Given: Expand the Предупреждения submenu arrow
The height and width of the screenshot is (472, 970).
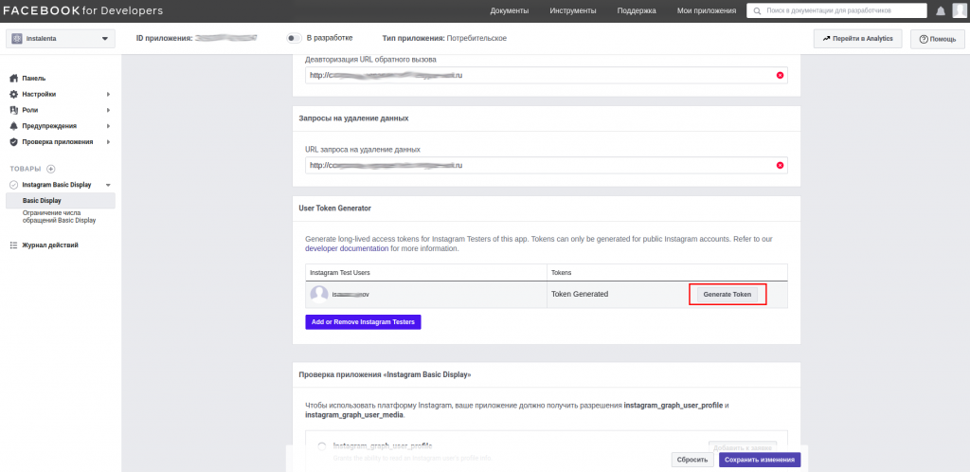Looking at the screenshot, I should 108,125.
